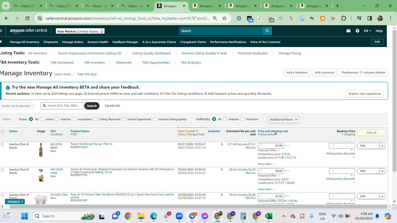Open the Solu Market United States store switcher
The image size is (397, 223).
80,31
